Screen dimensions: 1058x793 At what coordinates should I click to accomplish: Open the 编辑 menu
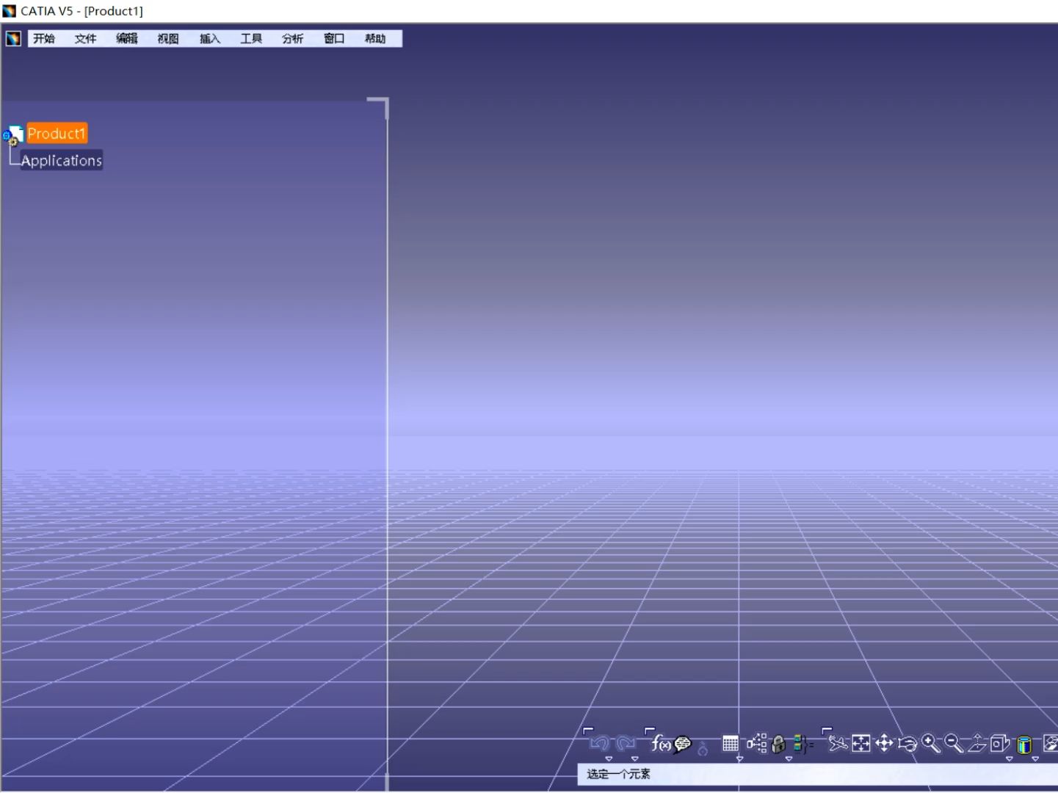[127, 38]
